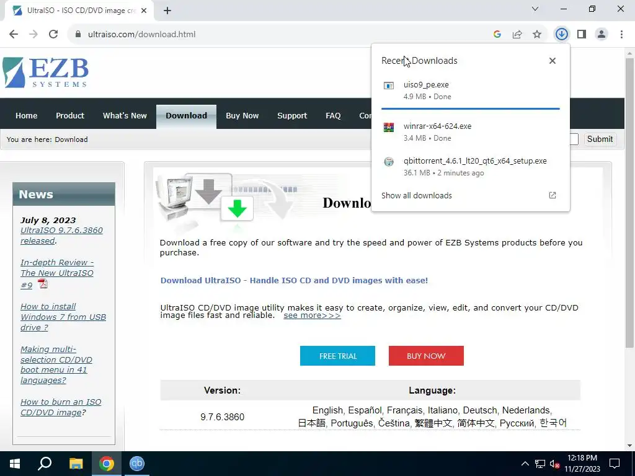Open 'Making multi-selection CD/DVD boot menu' link
This screenshot has width=635, height=476.
click(56, 364)
